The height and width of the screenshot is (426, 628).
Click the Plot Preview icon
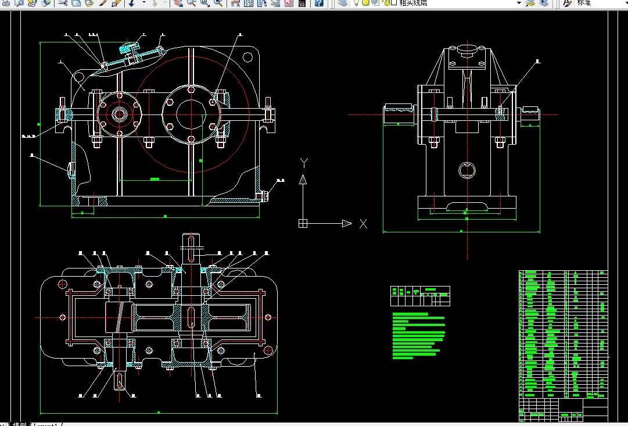(19, 3)
